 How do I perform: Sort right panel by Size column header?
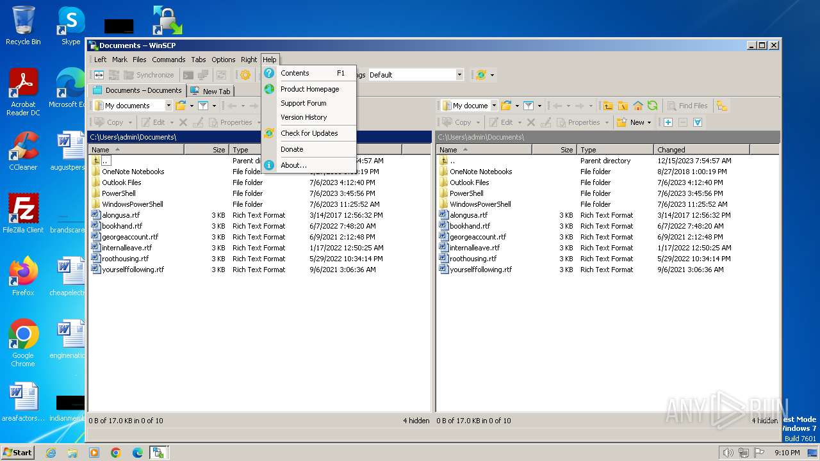coord(553,149)
